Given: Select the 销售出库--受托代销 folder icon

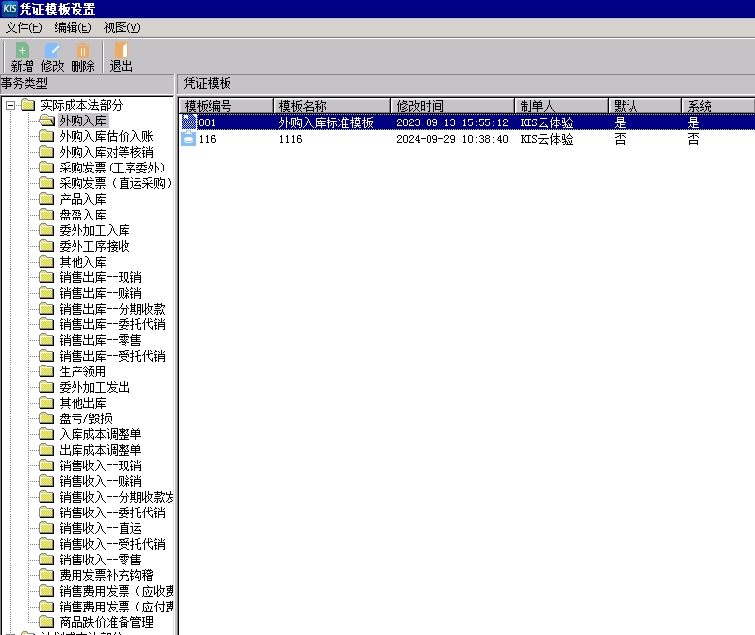Looking at the screenshot, I should click(47, 356).
